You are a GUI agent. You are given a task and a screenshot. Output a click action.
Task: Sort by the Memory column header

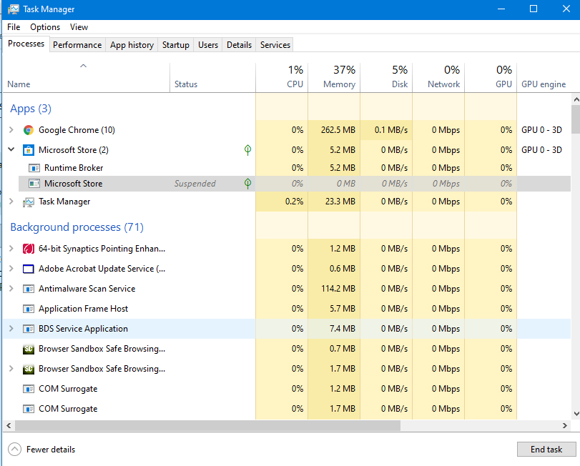(334, 78)
